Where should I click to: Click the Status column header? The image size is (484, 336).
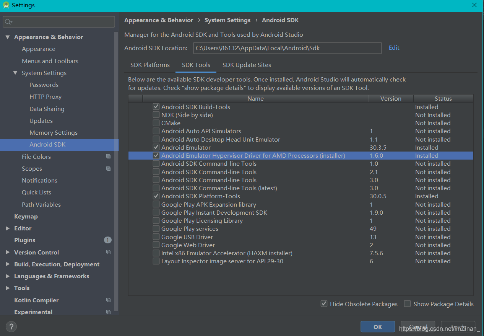coord(443,98)
